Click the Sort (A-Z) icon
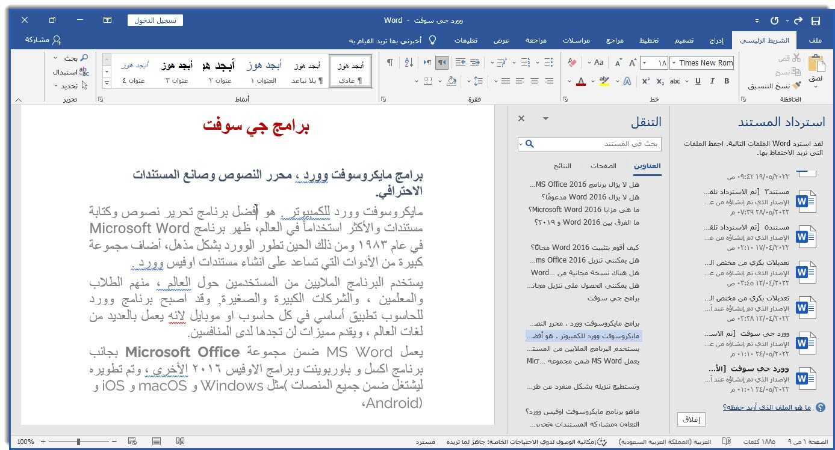The width and height of the screenshot is (835, 450). tap(409, 62)
